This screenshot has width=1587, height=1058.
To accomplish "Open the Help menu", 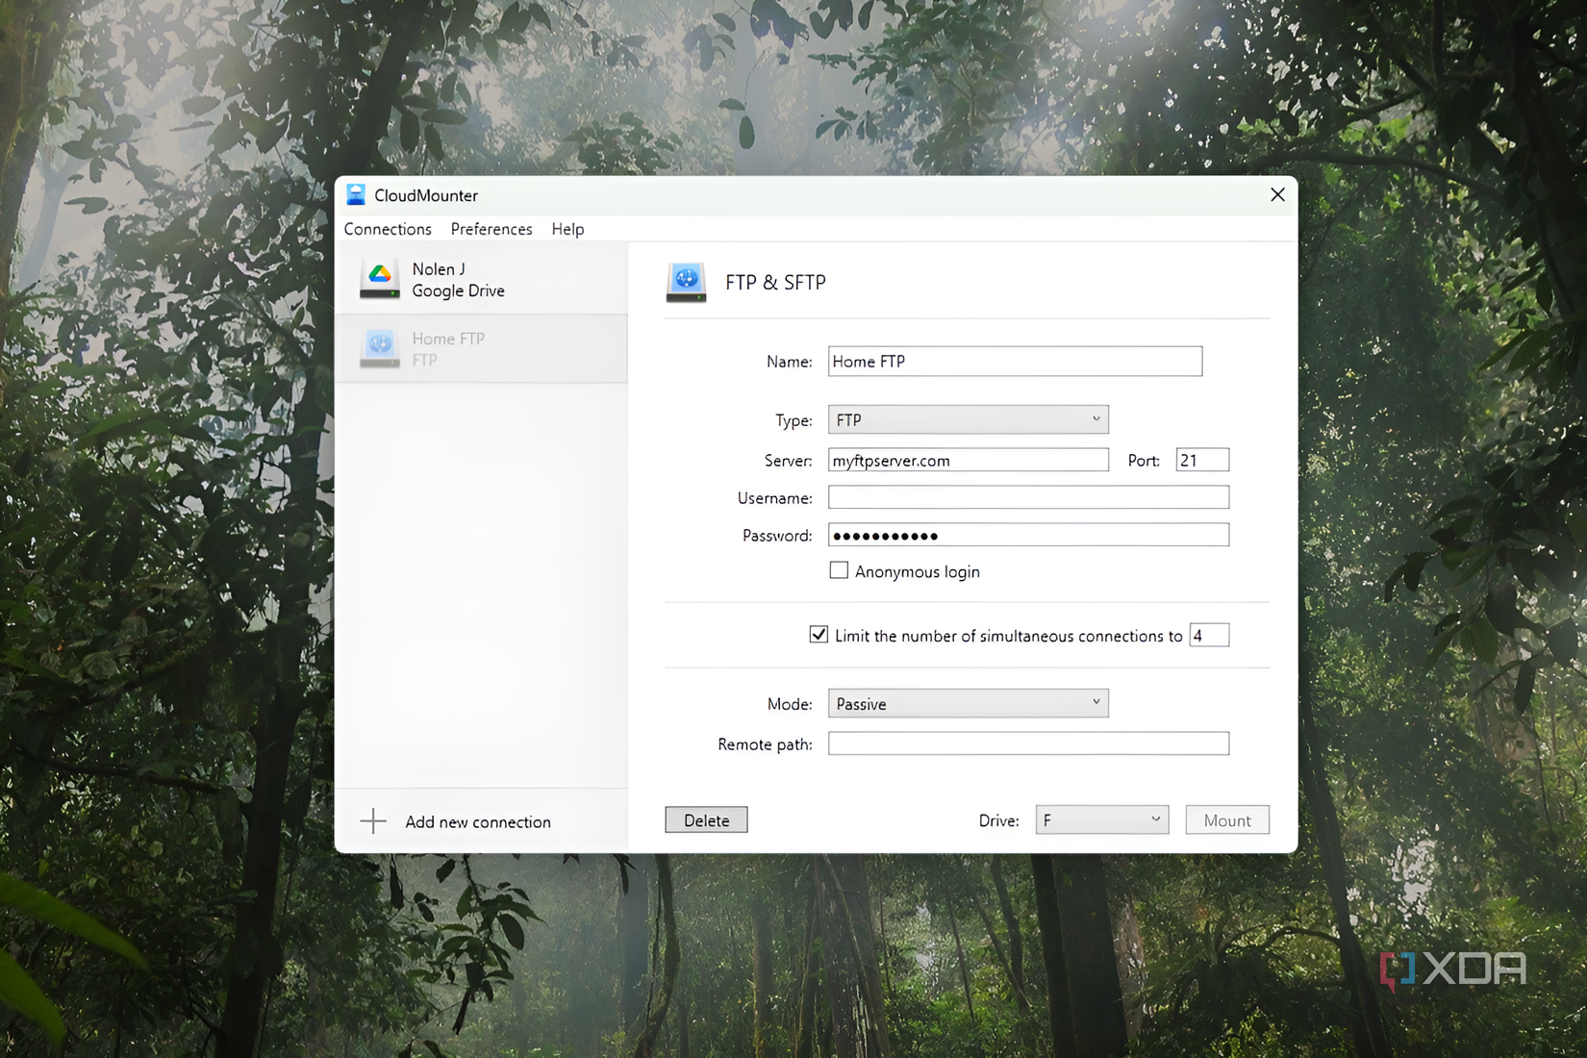I will coord(567,229).
